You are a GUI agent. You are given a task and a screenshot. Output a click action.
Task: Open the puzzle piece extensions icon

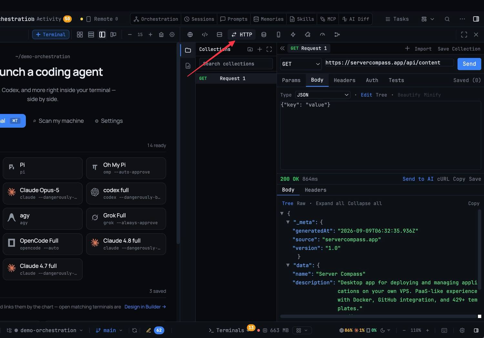[308, 34]
